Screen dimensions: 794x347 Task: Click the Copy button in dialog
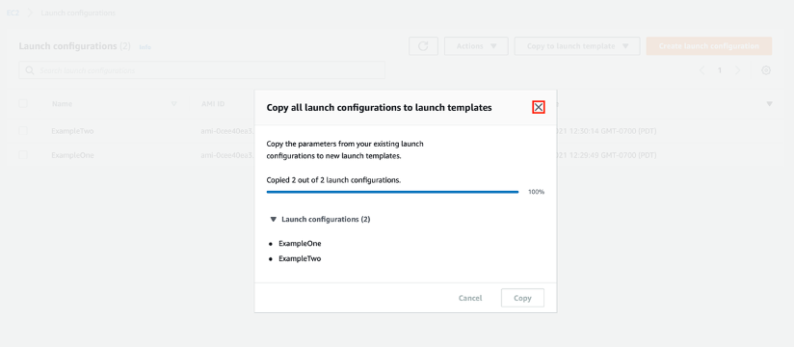(x=522, y=298)
